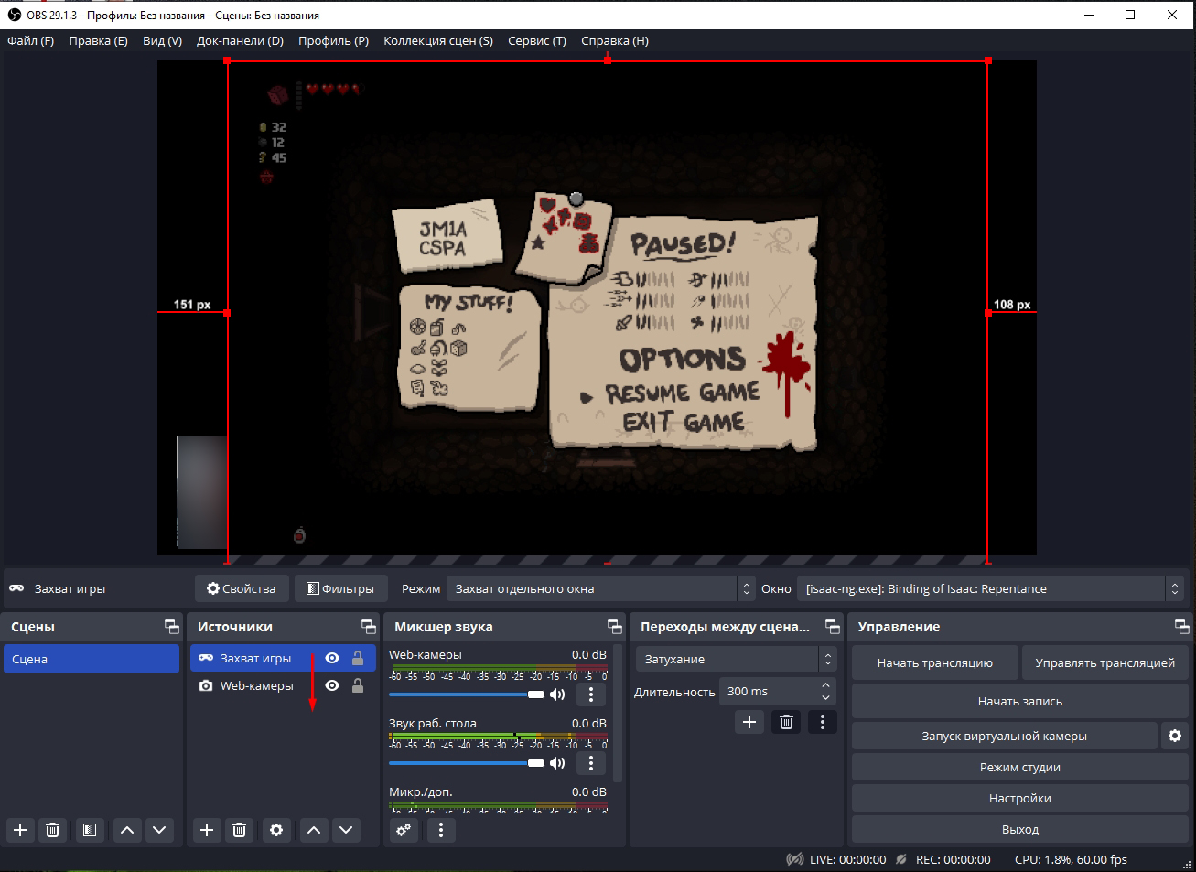
Task: Click the Filters (Фильтры) button
Action: tap(340, 588)
